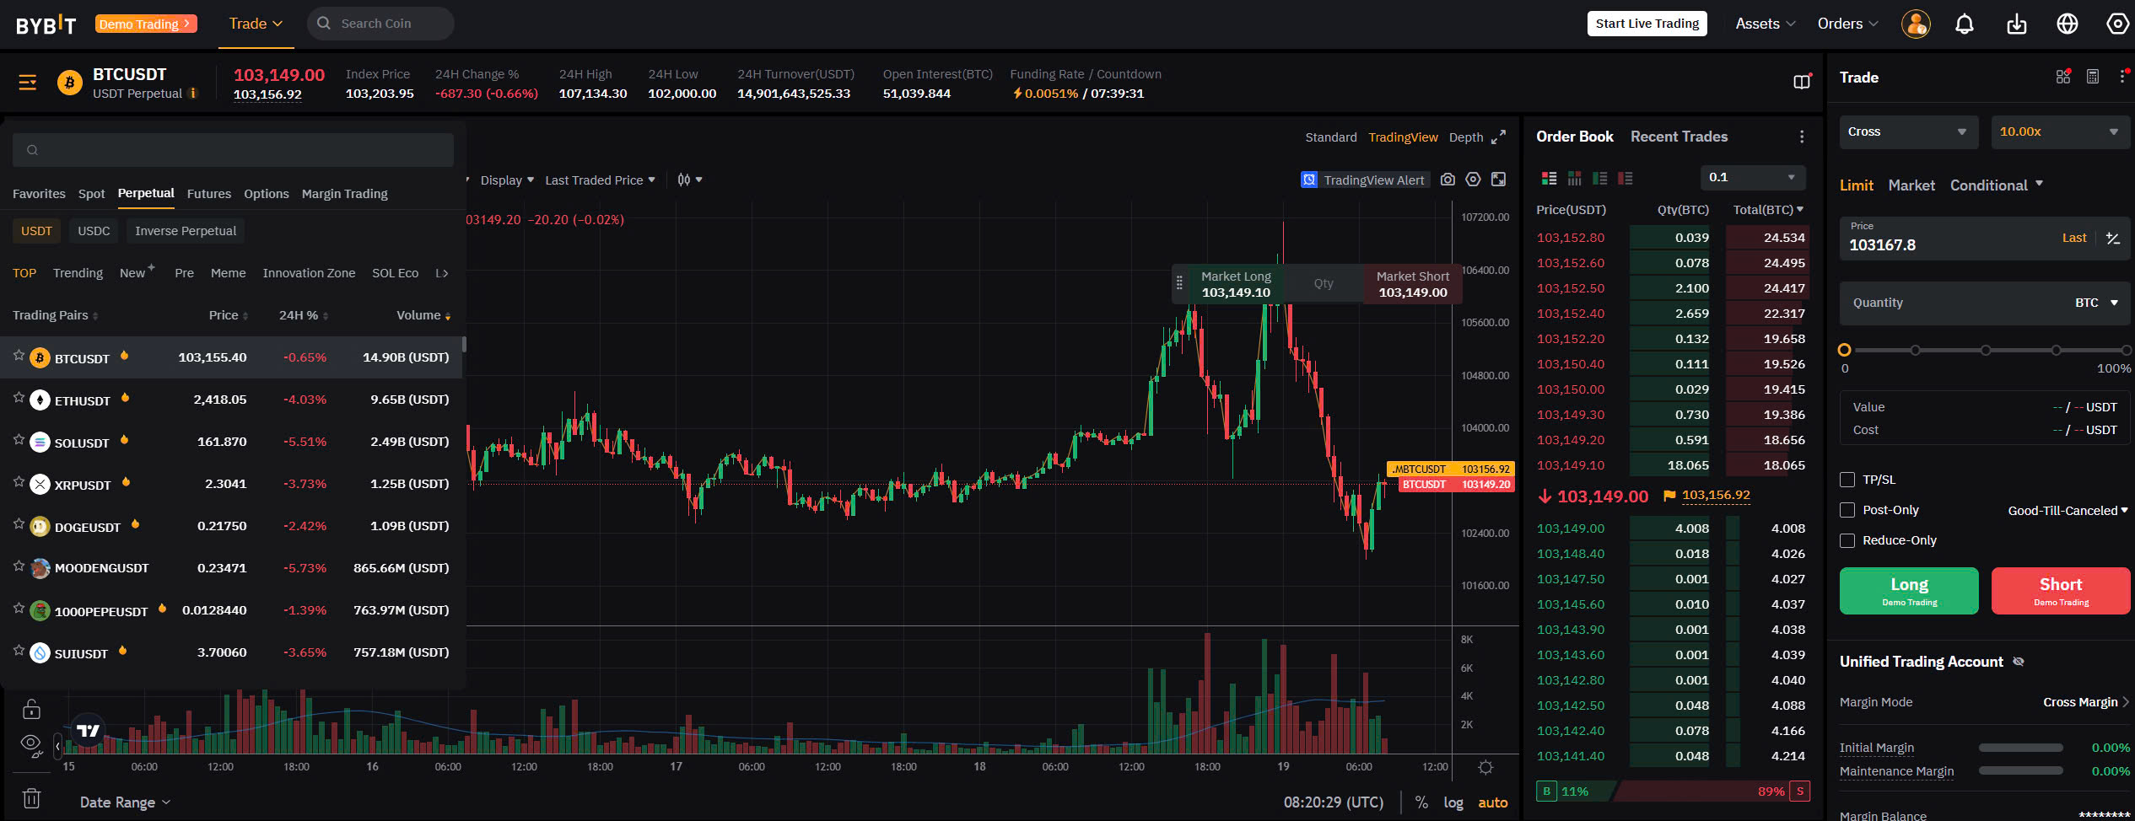
Task: Enable Post-Only checkbox
Action: pyautogui.click(x=1847, y=510)
